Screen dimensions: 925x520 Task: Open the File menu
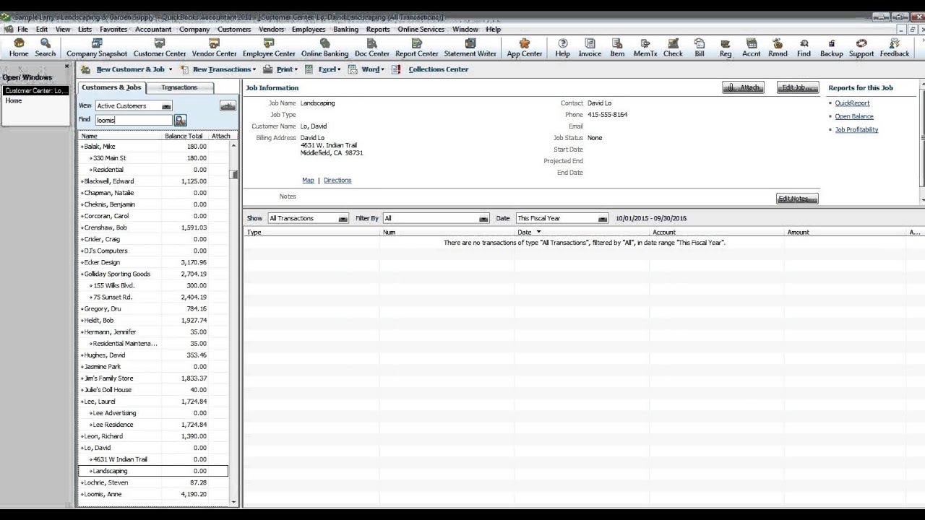pos(22,30)
